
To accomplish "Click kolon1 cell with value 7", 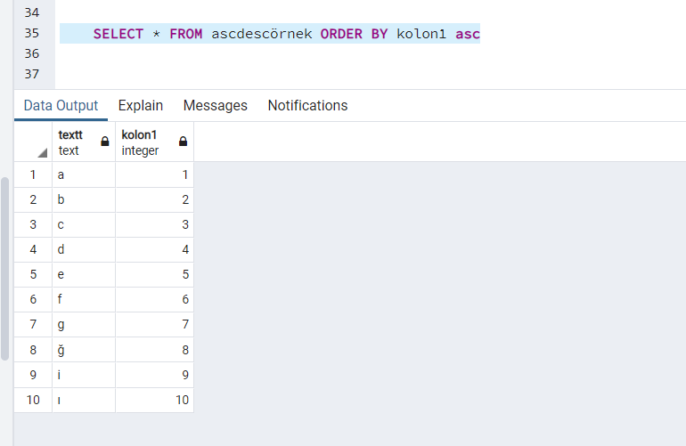I will click(x=154, y=324).
